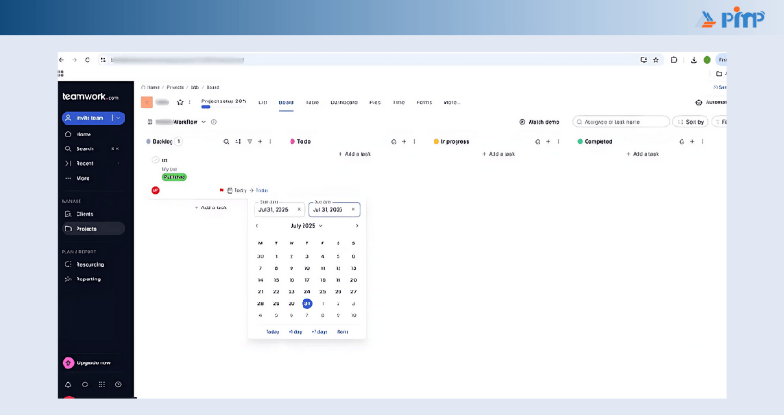The width and height of the screenshot is (784, 415).
Task: Select July 24 in the calendar
Action: (x=307, y=292)
